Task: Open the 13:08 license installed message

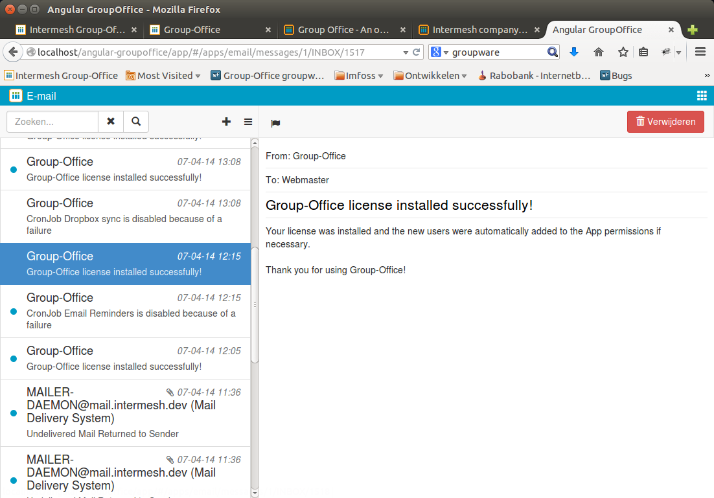Action: pyautogui.click(x=125, y=169)
